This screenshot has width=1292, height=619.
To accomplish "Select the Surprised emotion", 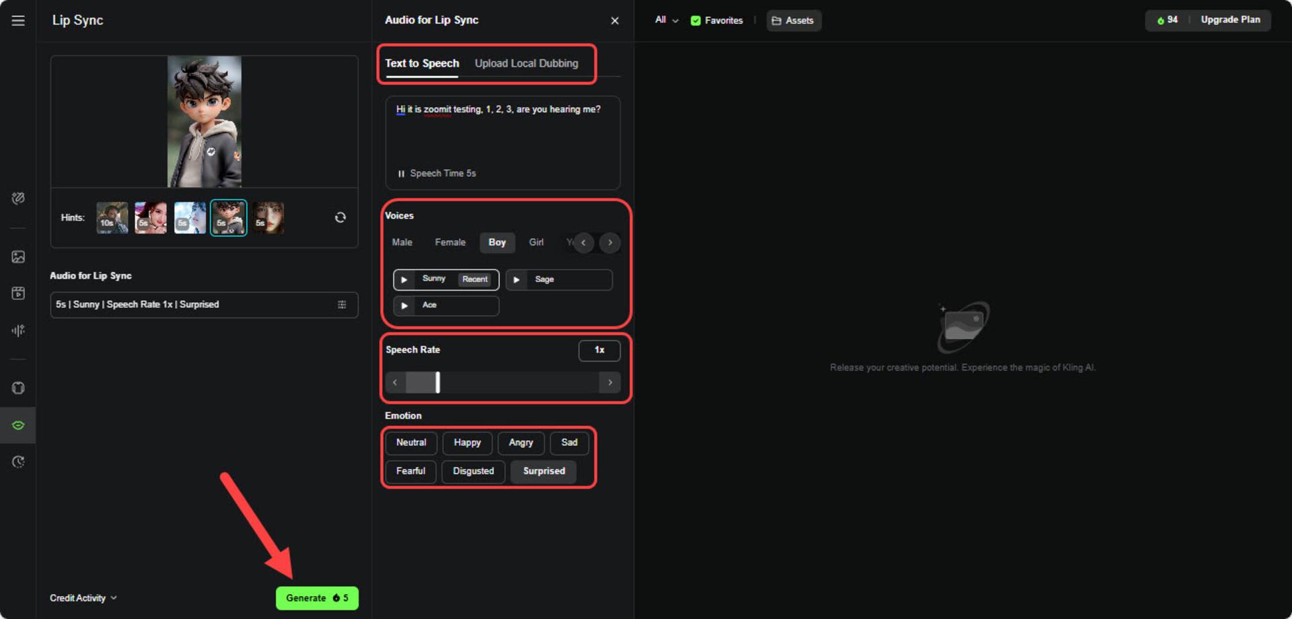I will 544,471.
